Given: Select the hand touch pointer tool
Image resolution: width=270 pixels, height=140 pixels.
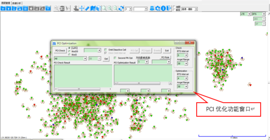Looking at the screenshot, I should coord(76,8).
